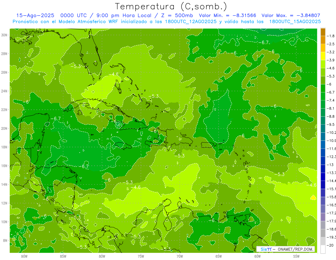Image resolution: width=336 pixels, height=260 pixels.
Task: Click the colorbar label "-10.2"
Action: [332, 132]
